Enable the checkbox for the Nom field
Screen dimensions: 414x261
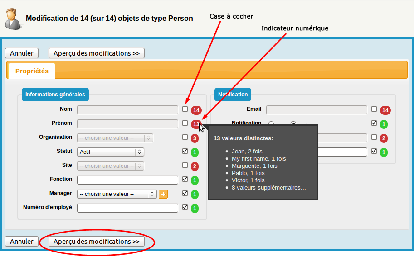click(185, 109)
